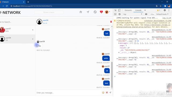The width and height of the screenshot is (172, 97).
Task: Select user04 conversation in sidebar
Action: [x=18, y=39]
